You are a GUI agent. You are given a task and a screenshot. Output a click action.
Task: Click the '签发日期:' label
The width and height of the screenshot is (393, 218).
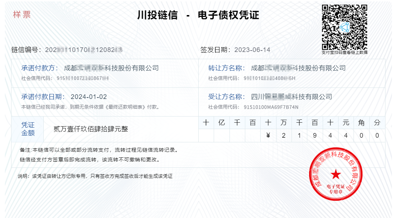click(x=216, y=50)
